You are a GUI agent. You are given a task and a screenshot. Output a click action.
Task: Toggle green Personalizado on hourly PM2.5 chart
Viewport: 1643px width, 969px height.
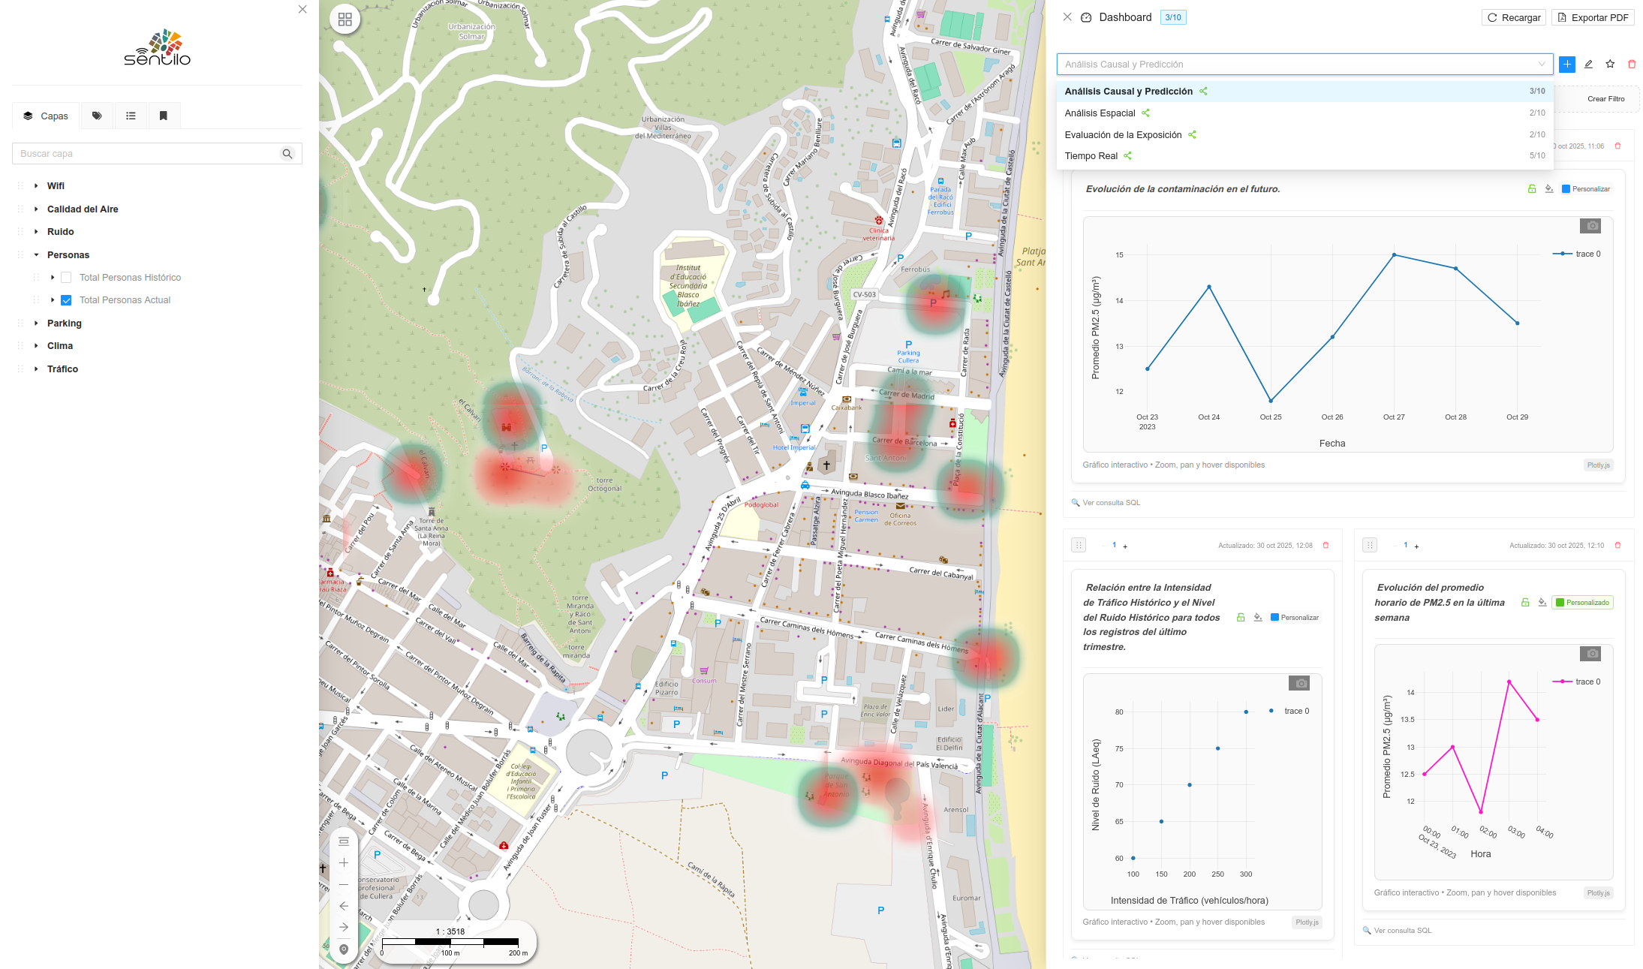1582,603
